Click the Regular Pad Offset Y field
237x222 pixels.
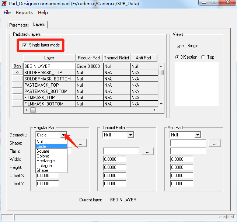point(48,184)
